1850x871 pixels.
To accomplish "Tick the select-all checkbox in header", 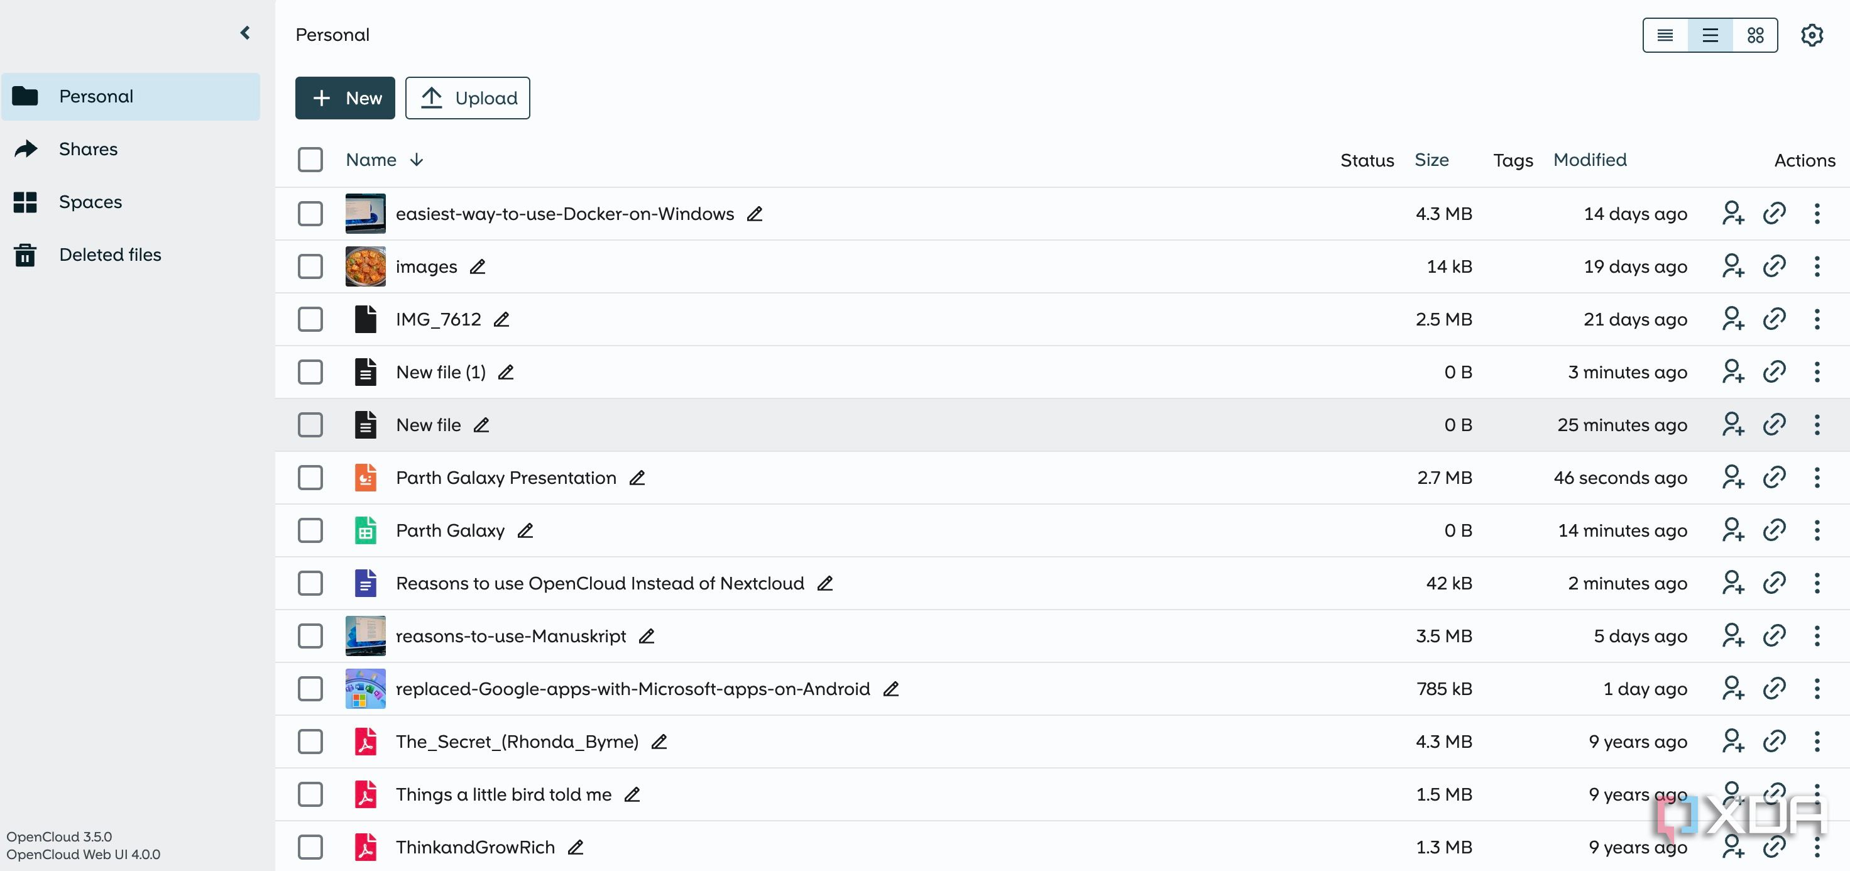I will [310, 160].
